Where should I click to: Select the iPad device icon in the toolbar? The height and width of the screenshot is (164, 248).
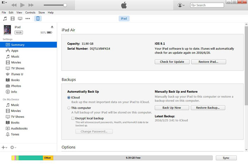tap(38, 19)
